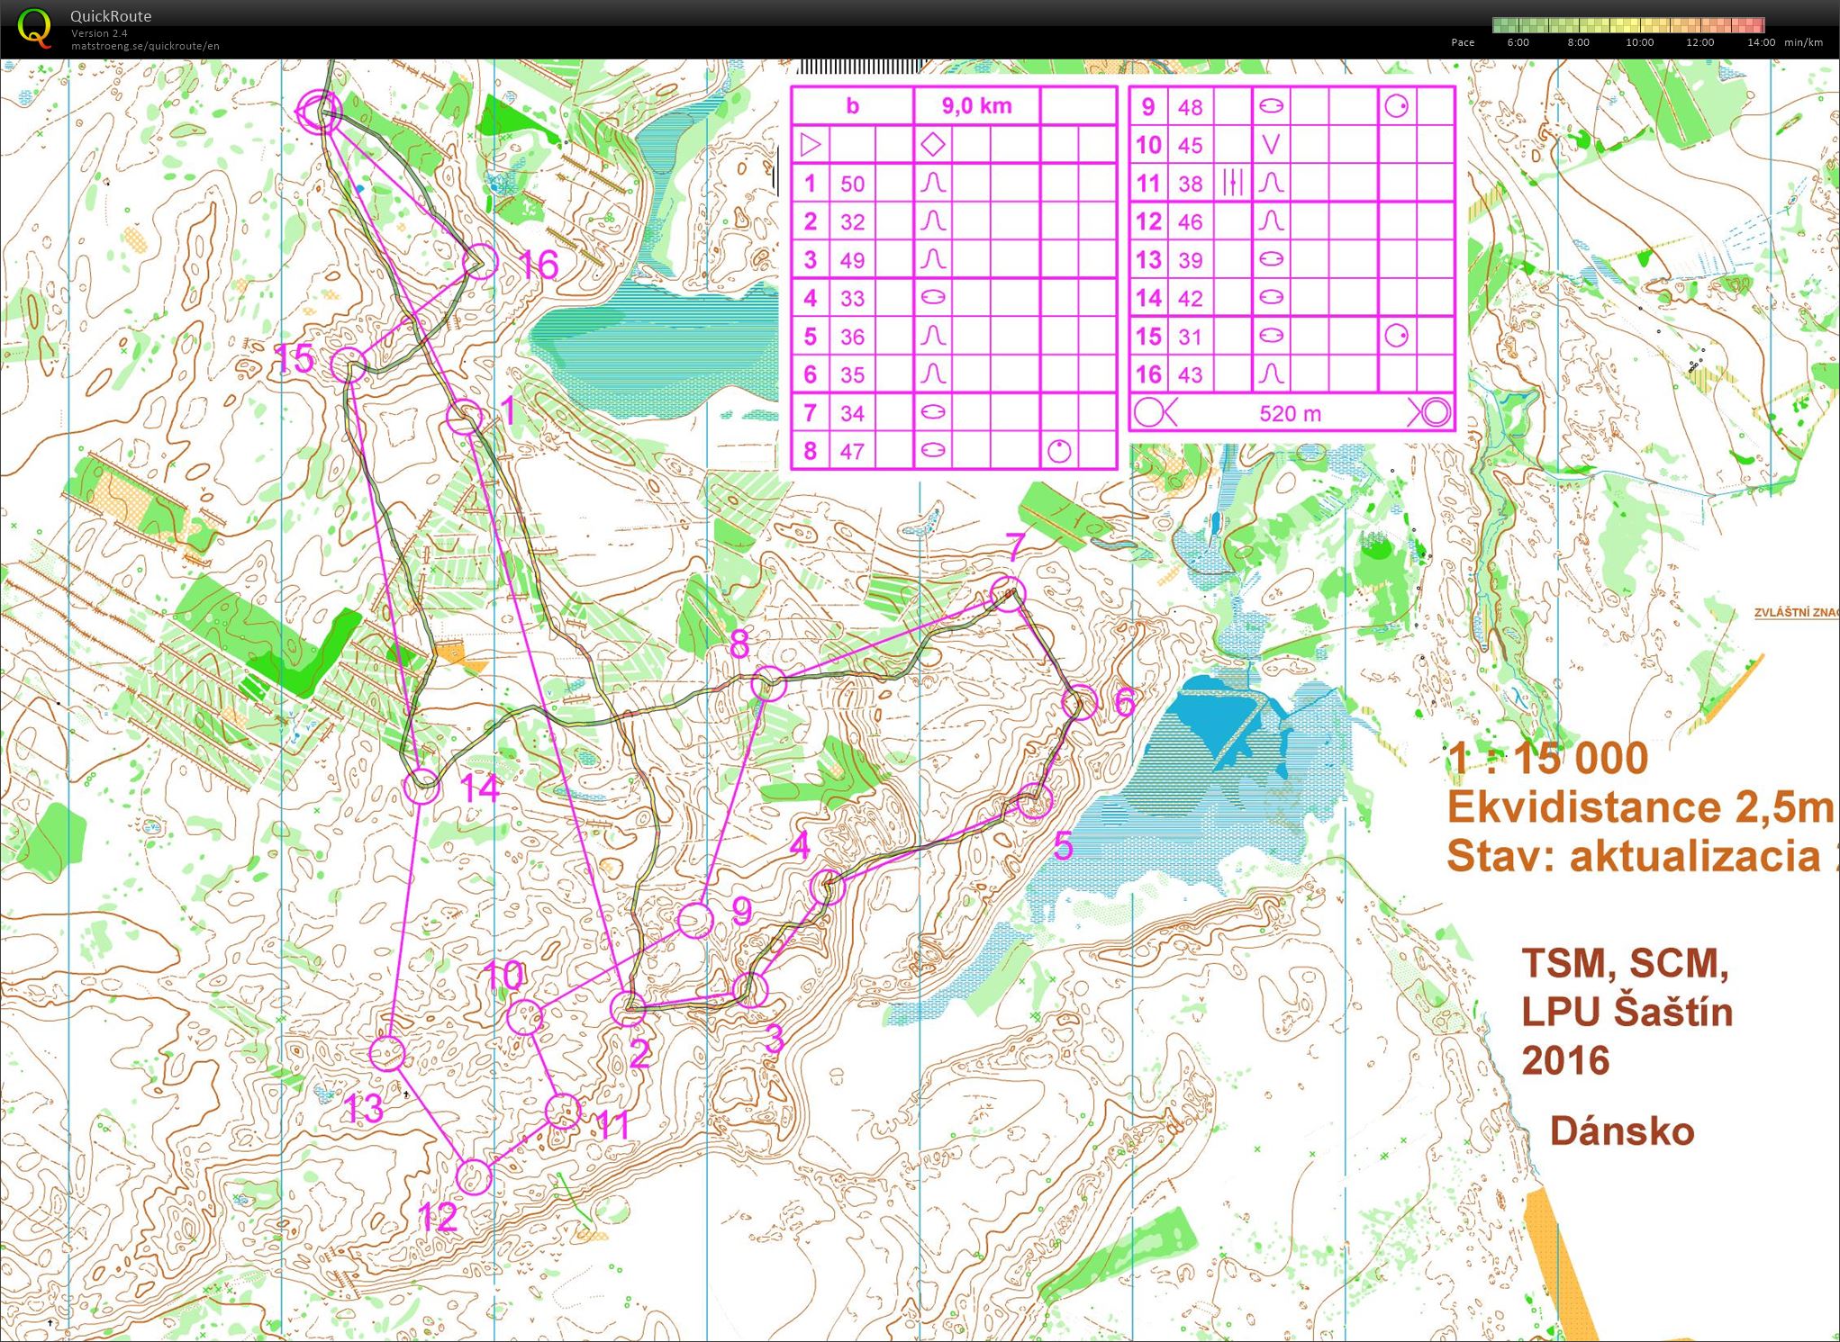Screen dimensions: 1840x1342
Task: Click the underlined "ZVLÁŠTNÍ ZNA" legend heading
Action: coord(1796,613)
